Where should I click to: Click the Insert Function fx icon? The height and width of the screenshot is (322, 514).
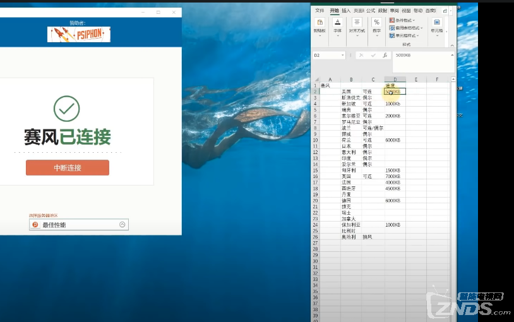(x=385, y=55)
